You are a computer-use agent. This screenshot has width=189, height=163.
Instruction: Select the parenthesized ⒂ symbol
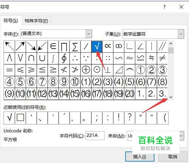pyautogui.click(x=75, y=94)
